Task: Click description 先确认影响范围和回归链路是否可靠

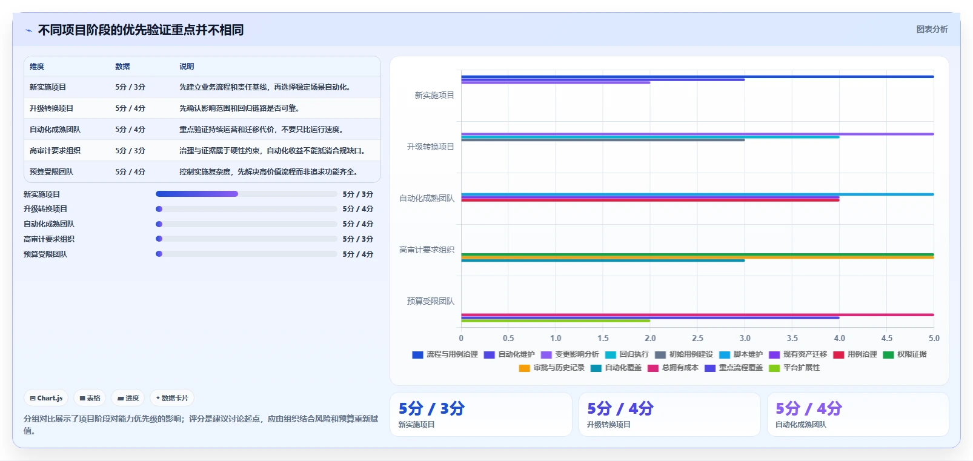Action: click(240, 108)
